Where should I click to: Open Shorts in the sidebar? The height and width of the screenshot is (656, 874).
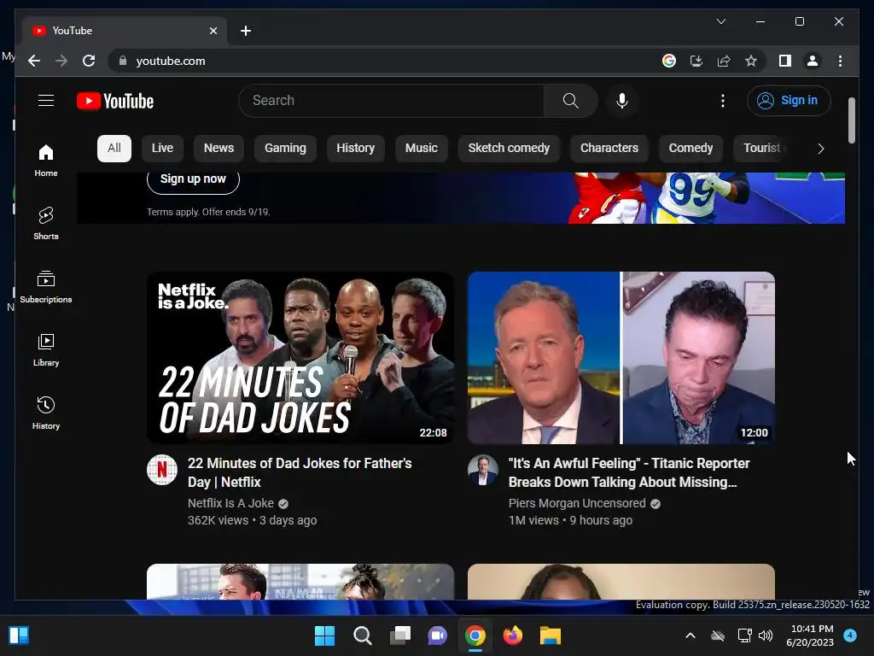46,223
